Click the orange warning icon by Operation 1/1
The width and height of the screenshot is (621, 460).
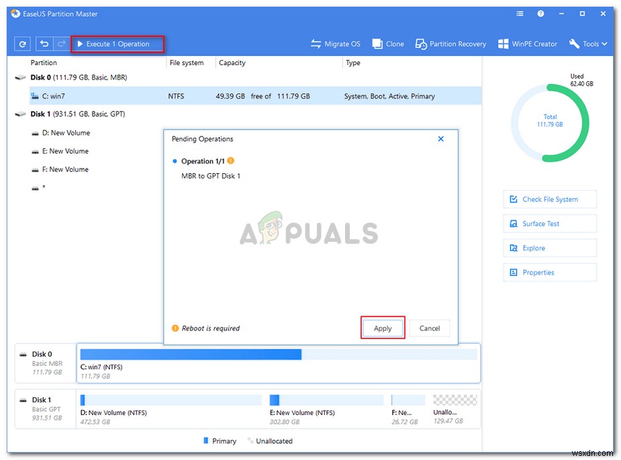231,160
